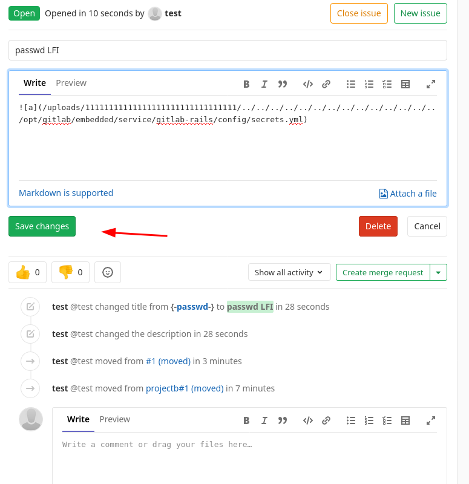Add bullet list in description editor

(351, 84)
